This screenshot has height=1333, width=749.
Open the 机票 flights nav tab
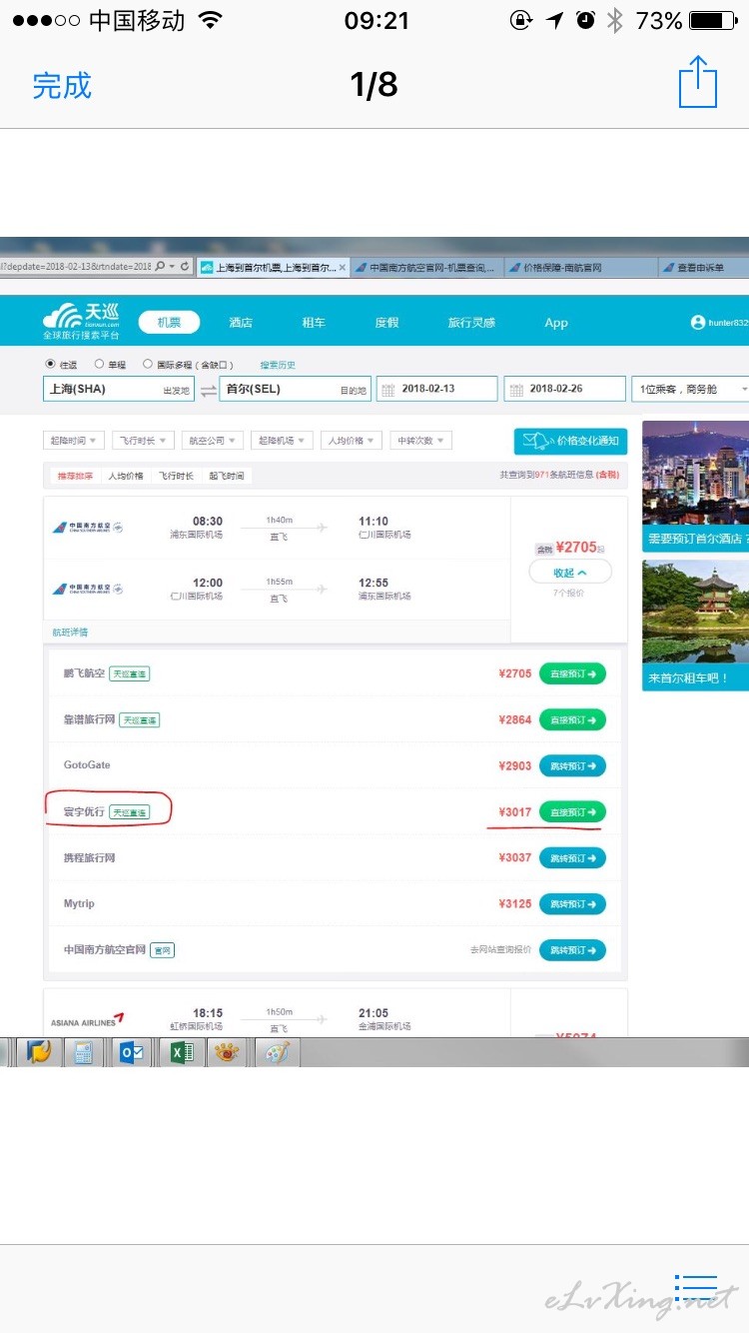click(x=169, y=322)
